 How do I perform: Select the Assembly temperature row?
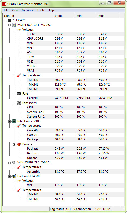pyautogui.click(x=76, y=172)
